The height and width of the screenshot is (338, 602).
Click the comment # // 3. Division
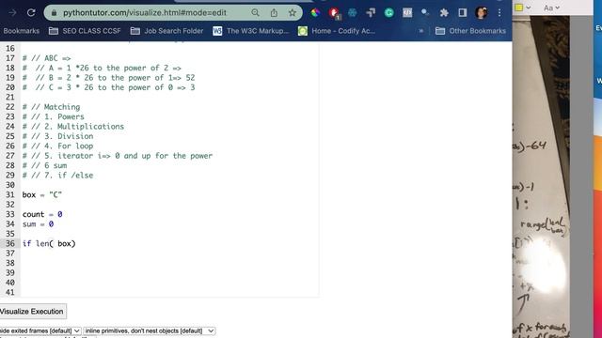57,136
